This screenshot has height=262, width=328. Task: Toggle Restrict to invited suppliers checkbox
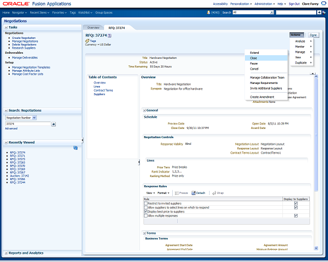point(146,203)
